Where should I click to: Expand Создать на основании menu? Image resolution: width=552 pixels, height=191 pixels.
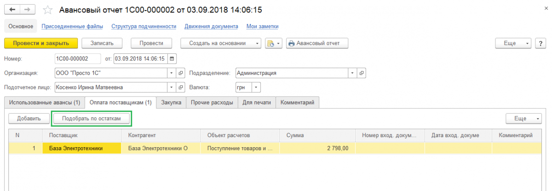pos(221,43)
